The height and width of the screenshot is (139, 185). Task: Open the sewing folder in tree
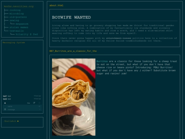[14, 21]
